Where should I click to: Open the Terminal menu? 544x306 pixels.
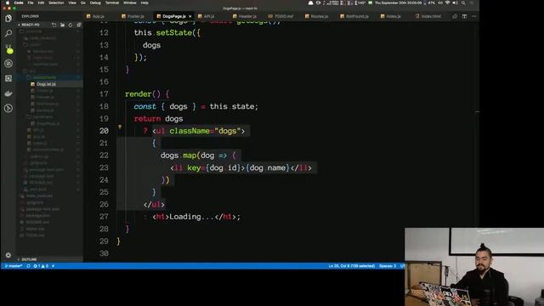pyautogui.click(x=112, y=3)
